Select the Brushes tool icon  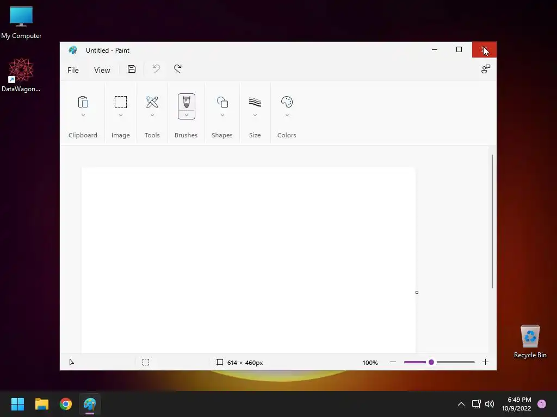pyautogui.click(x=187, y=103)
